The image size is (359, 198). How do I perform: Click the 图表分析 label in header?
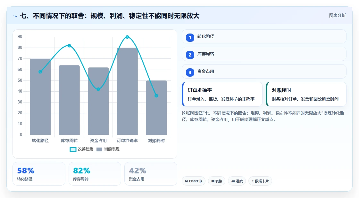point(337,16)
